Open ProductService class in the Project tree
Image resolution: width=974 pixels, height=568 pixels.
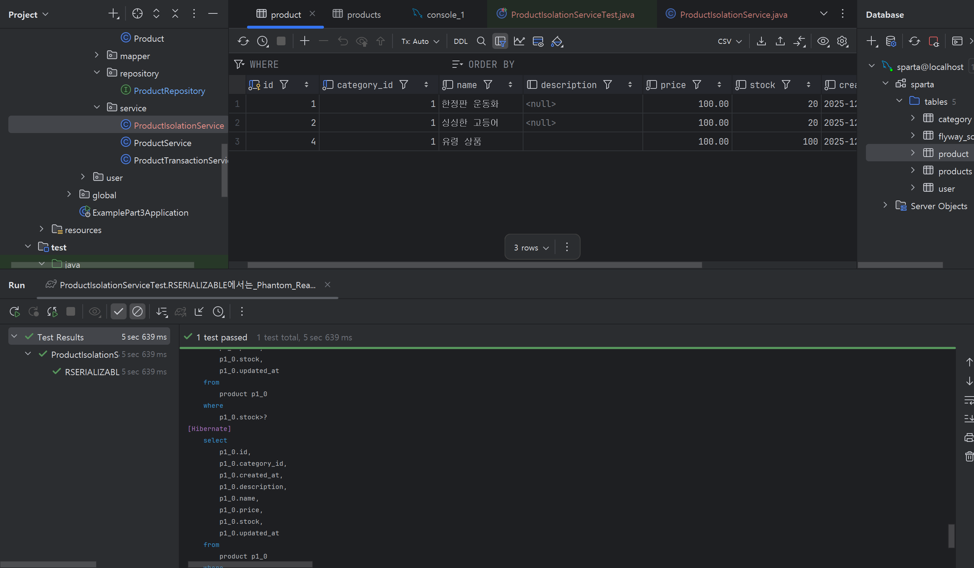(163, 143)
